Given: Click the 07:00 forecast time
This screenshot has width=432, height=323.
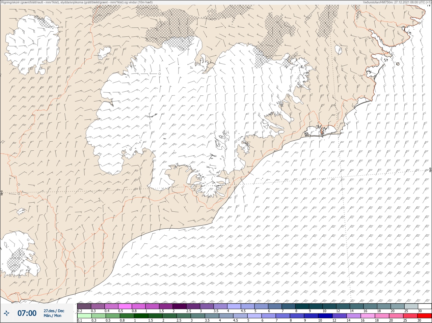Looking at the screenshot, I should pyautogui.click(x=27, y=313).
